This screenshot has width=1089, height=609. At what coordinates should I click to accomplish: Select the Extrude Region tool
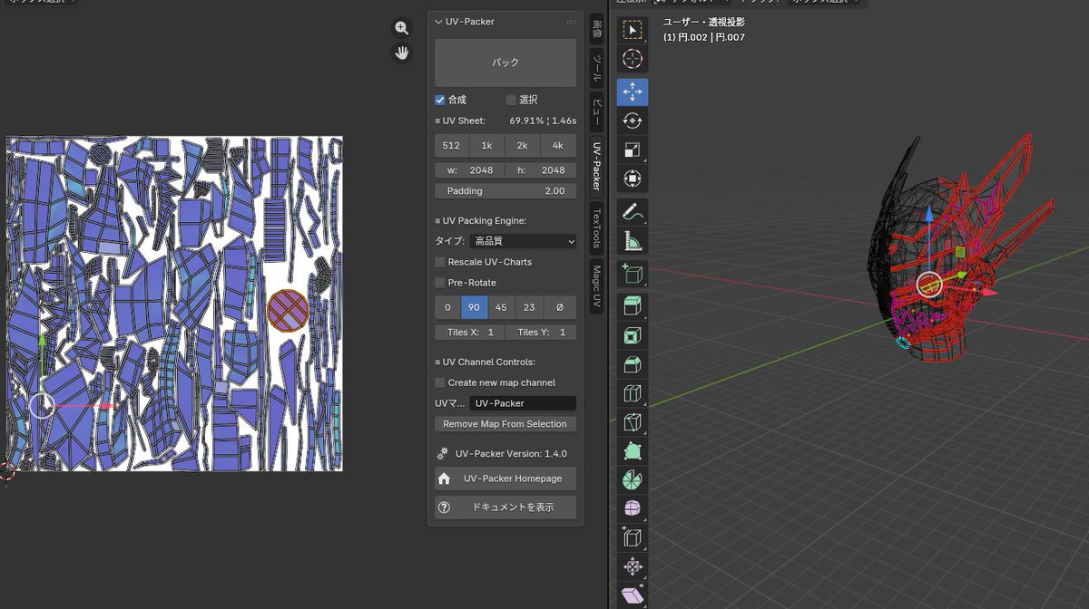633,306
